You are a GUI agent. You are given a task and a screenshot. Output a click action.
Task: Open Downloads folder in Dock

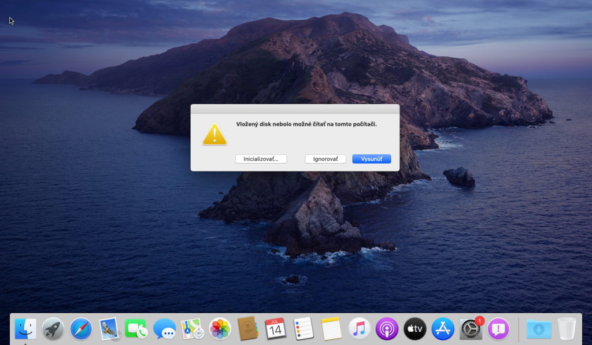point(539,329)
